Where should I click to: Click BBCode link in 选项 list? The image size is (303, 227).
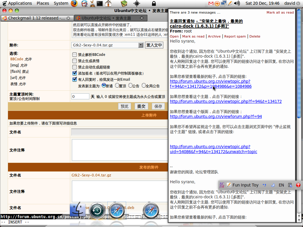point(17,59)
